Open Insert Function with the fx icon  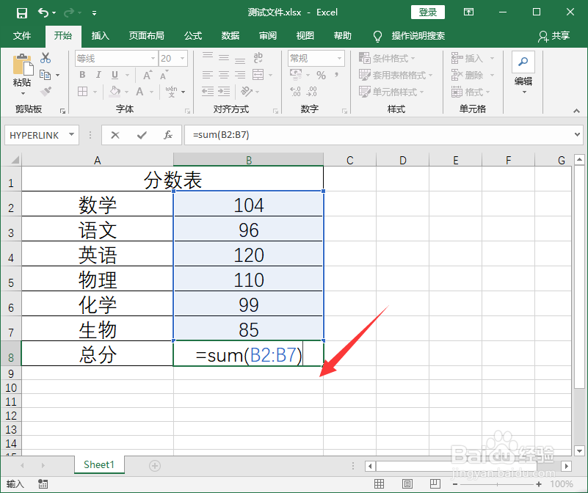[167, 135]
